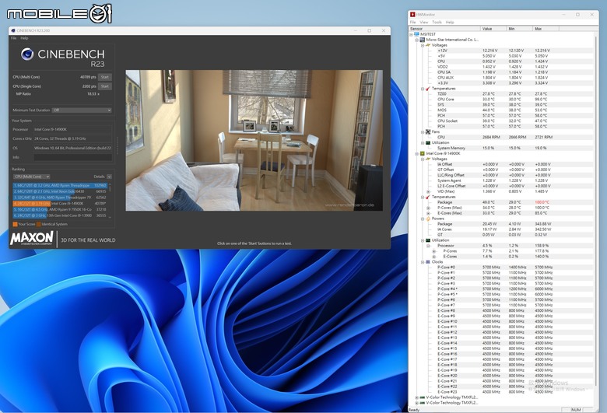Click the Clocks icon in HWMonitor
Viewport: 607px width, 413px height.
[428, 261]
